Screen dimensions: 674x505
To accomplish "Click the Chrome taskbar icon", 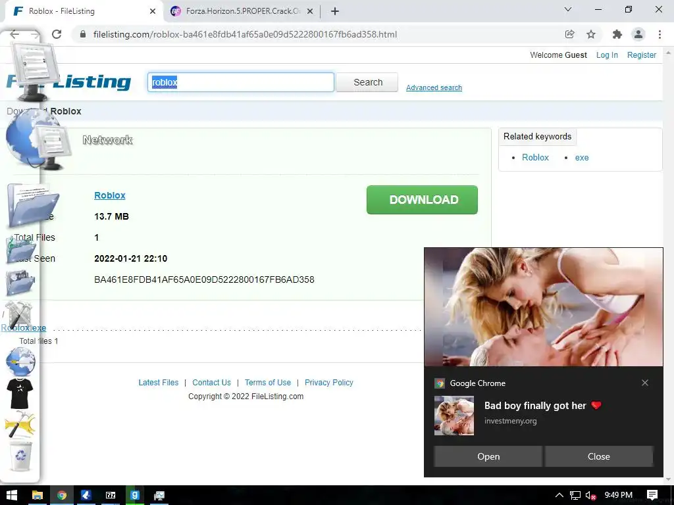I will (x=61, y=495).
